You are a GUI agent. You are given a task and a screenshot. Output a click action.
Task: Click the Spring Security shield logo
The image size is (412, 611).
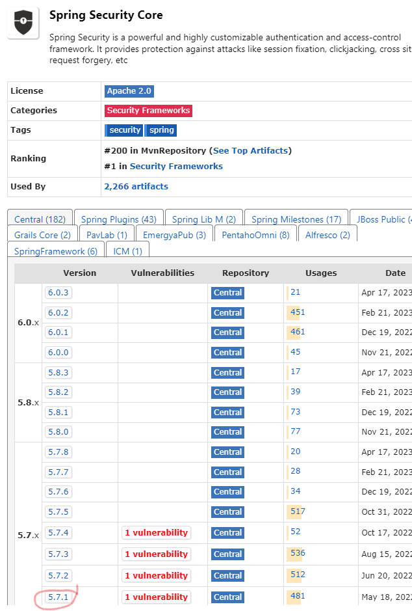23,23
